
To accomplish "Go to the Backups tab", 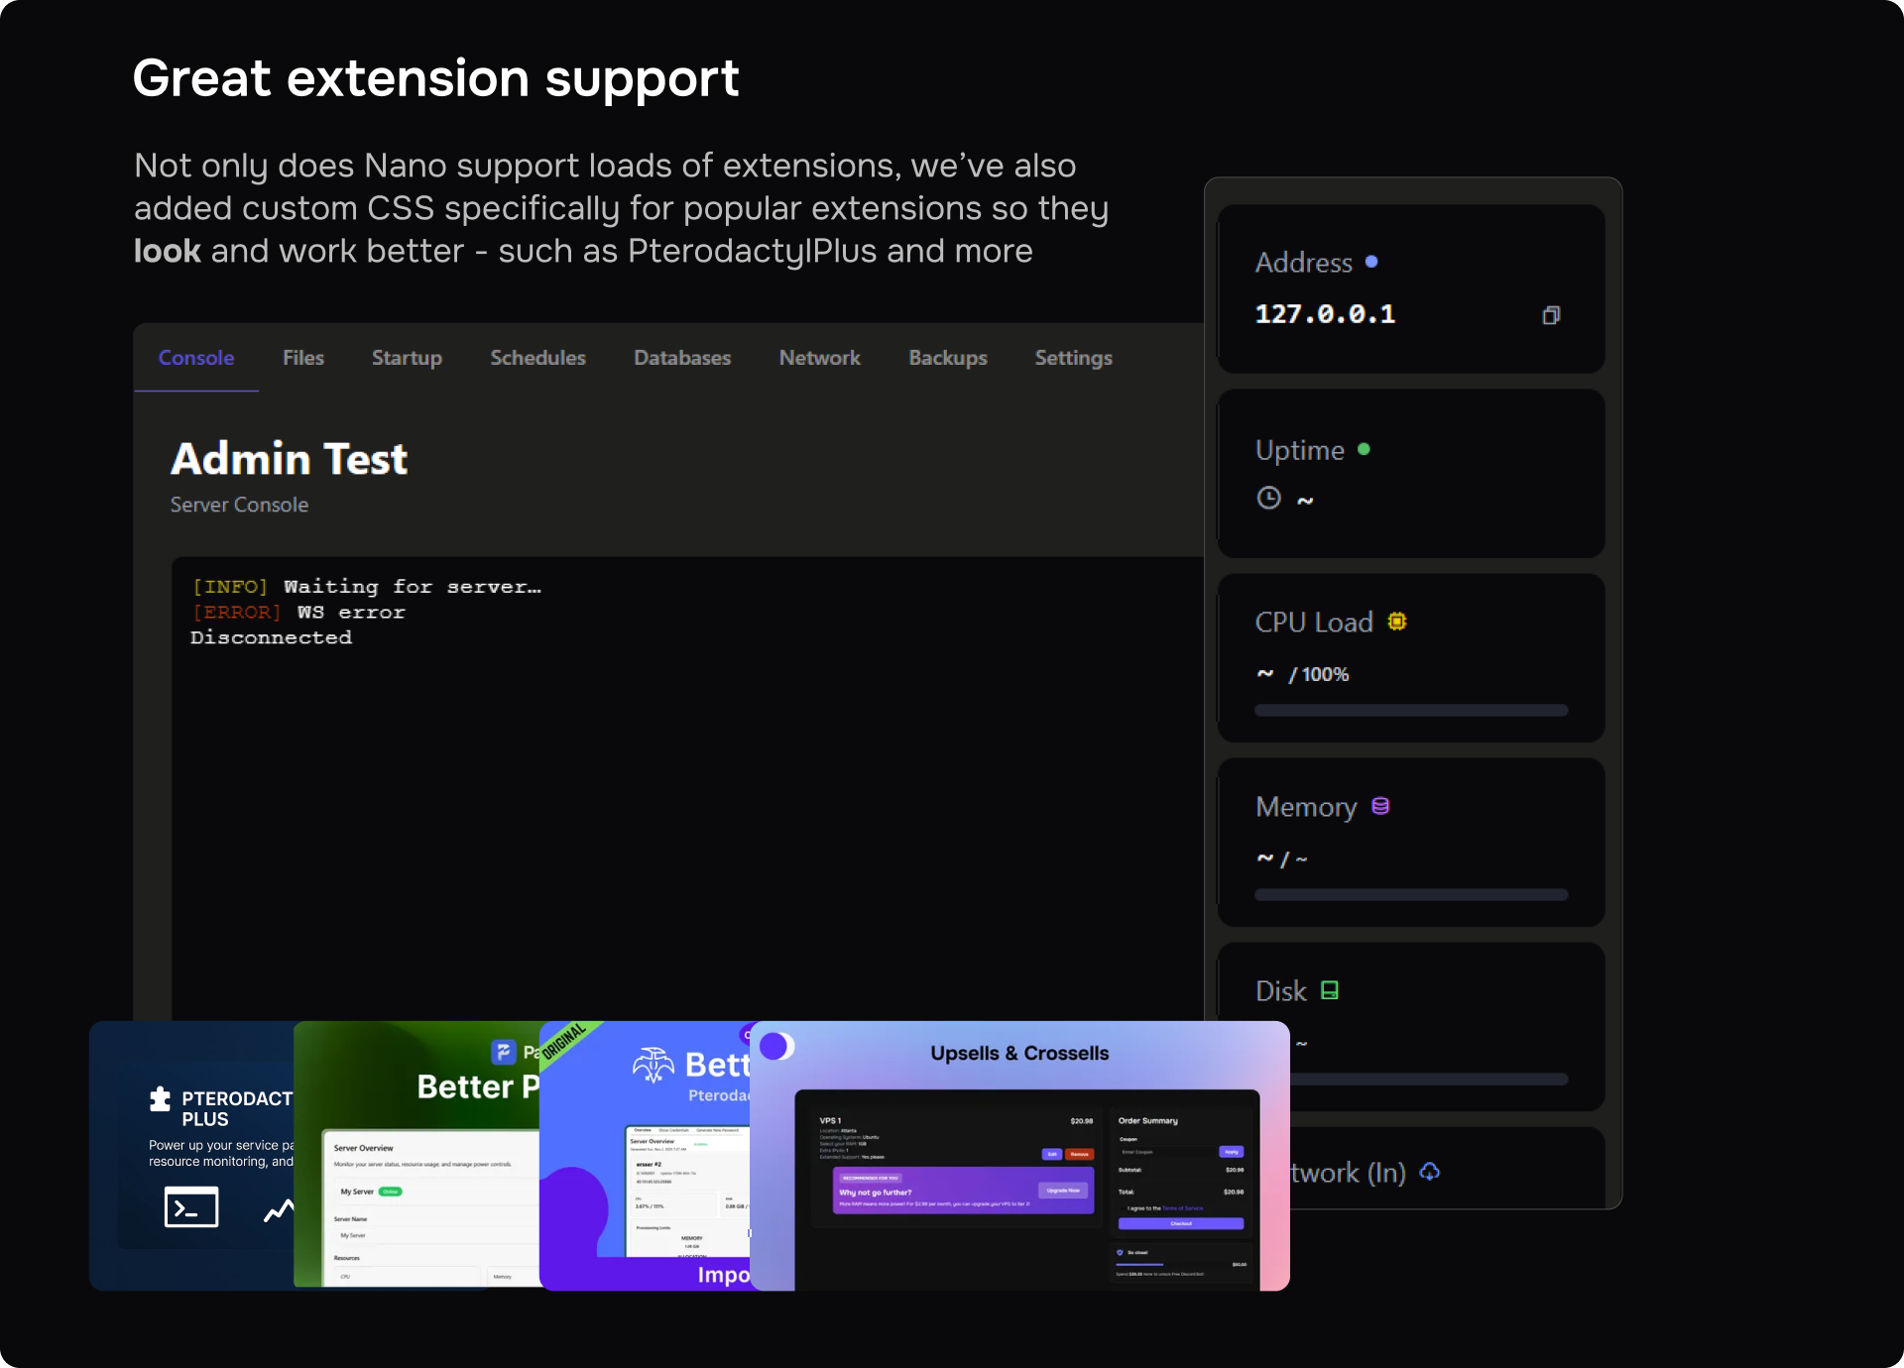I will [x=948, y=358].
